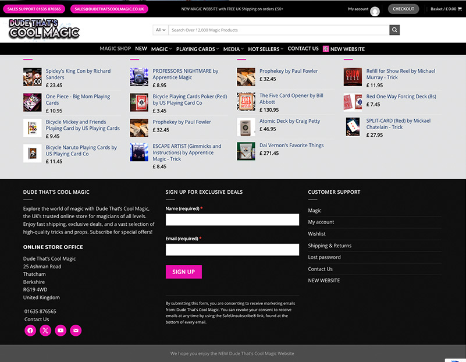Open My account link in footer
Viewport: 466px width, 362px height.
[321, 222]
